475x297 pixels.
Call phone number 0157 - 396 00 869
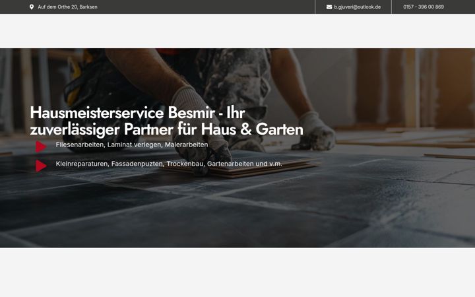pyautogui.click(x=424, y=7)
